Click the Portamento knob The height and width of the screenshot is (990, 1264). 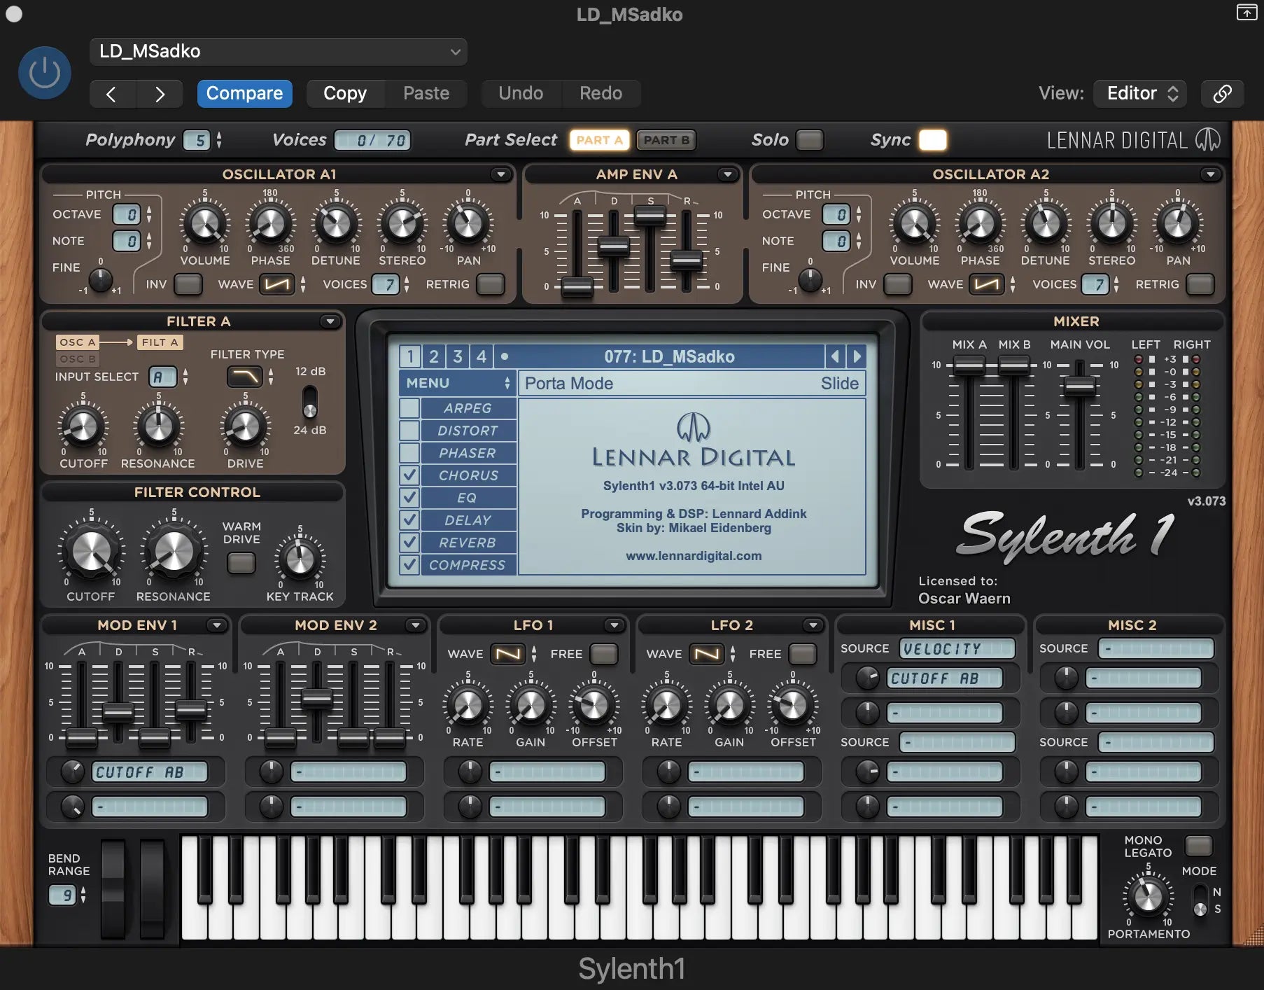point(1148,897)
